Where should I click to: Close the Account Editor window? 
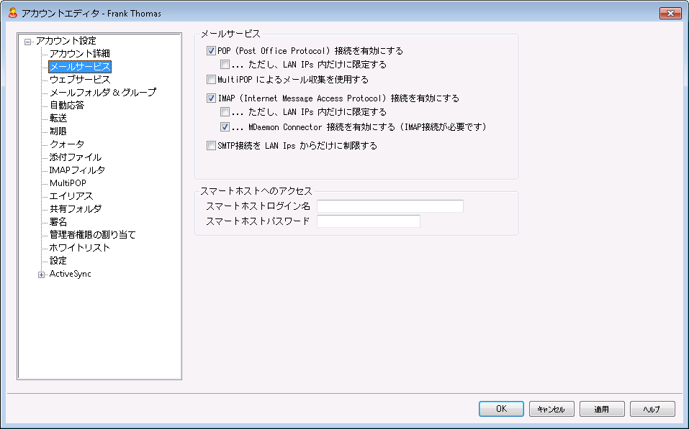(x=670, y=13)
